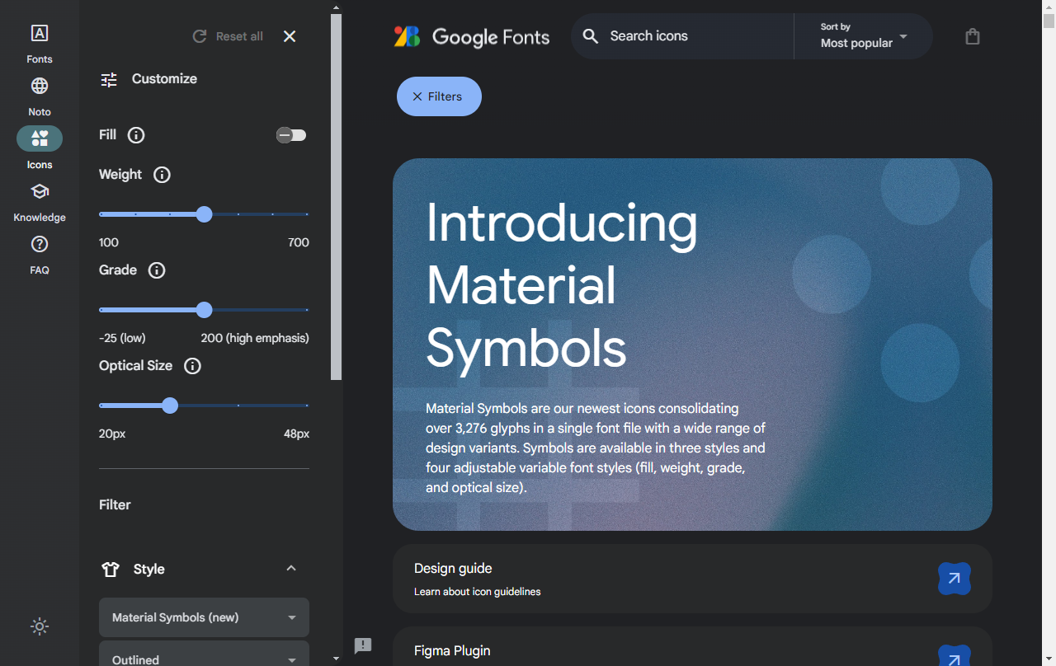
Task: Collapse the Style section chevron
Action: (290, 569)
